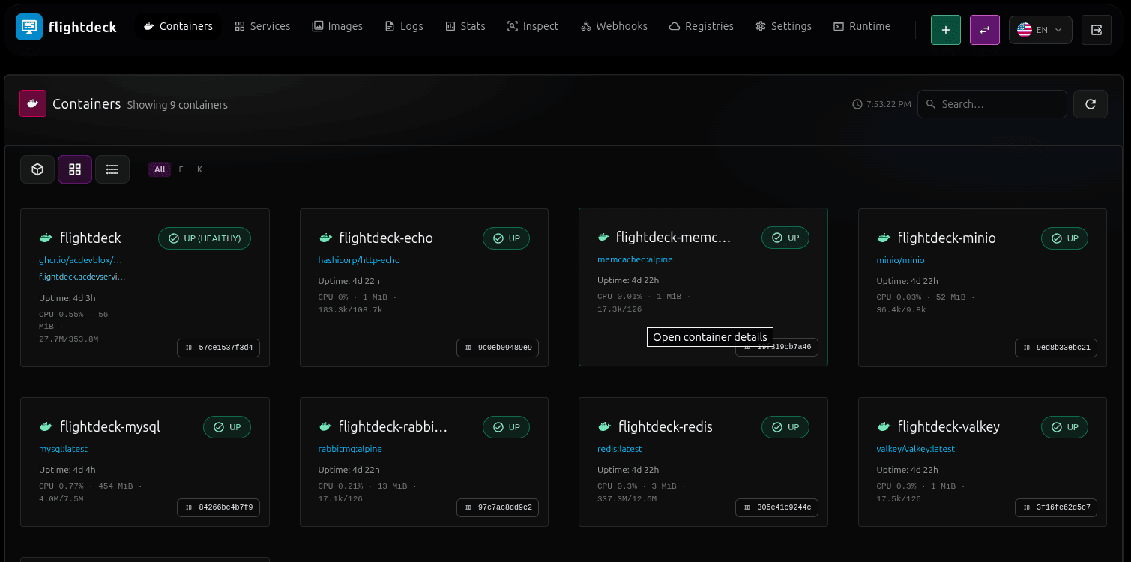
Task: Copy container ID 3f16fe62d5e7
Action: click(1056, 507)
